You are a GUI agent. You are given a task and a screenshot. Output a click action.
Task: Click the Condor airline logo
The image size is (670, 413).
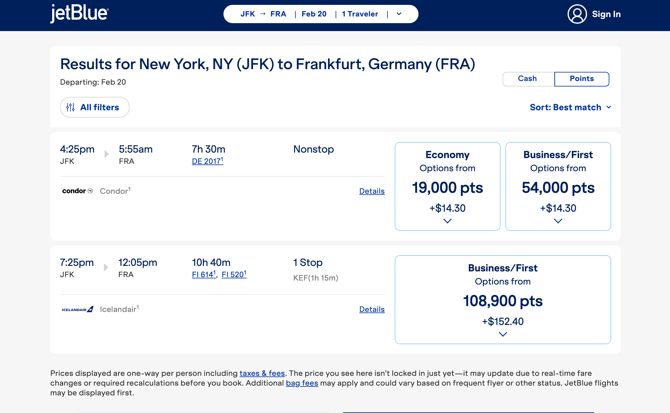[x=77, y=191]
